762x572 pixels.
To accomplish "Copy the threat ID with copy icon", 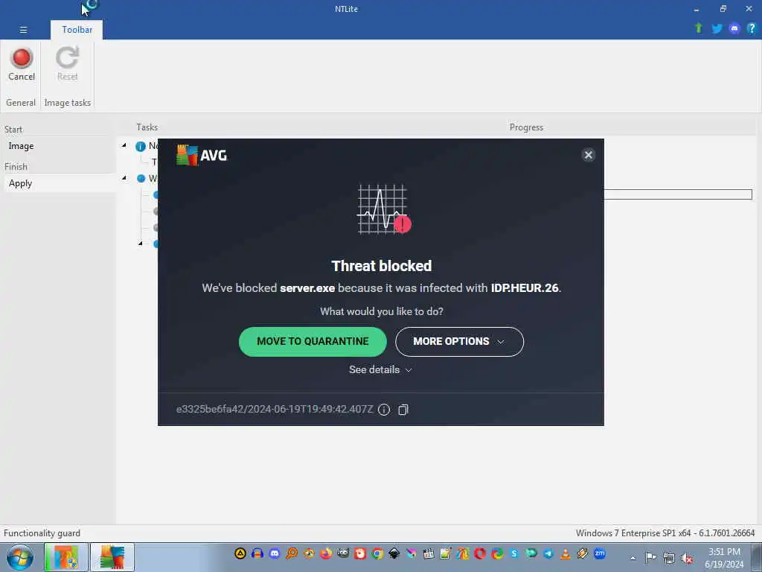I will click(x=403, y=410).
